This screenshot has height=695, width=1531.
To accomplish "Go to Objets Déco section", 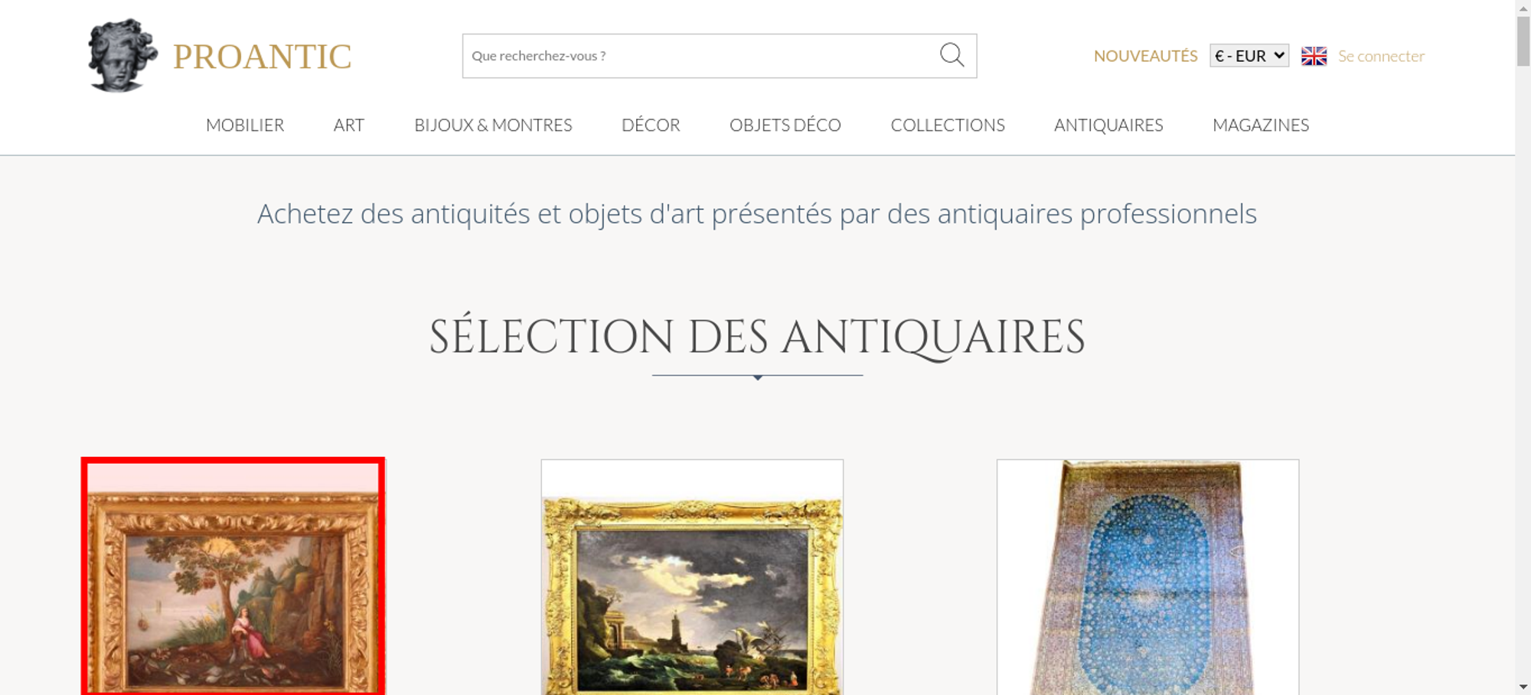I will [x=785, y=125].
